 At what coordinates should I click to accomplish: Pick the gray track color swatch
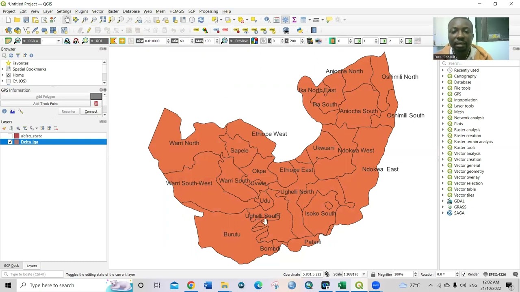pyautogui.click(x=96, y=97)
